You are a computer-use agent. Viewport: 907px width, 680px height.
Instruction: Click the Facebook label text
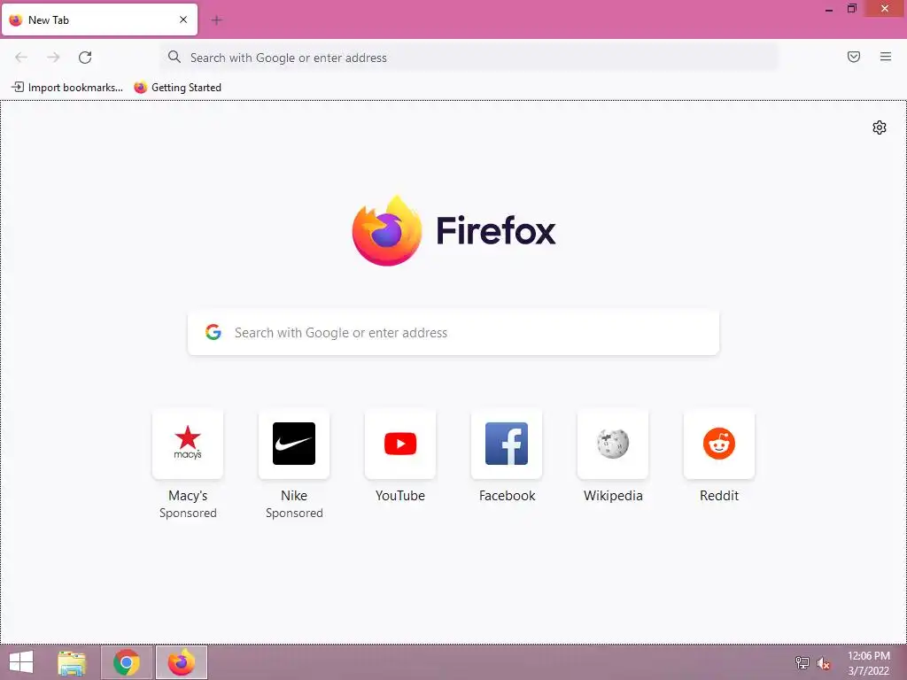[507, 496]
